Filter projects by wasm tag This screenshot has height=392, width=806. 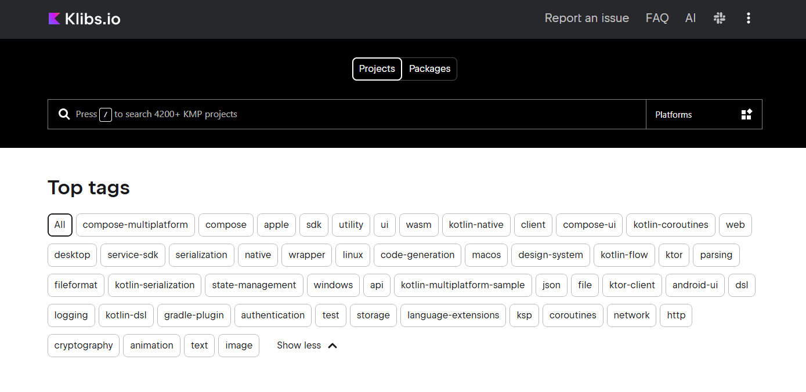coord(419,225)
